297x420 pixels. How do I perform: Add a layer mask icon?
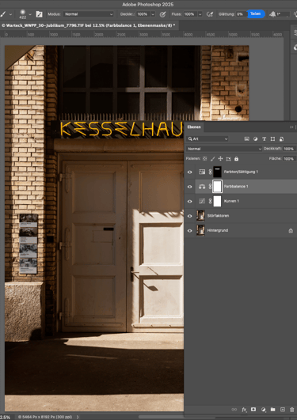pos(253,410)
